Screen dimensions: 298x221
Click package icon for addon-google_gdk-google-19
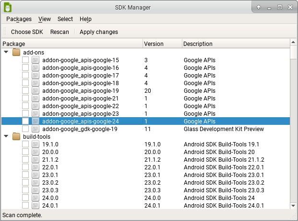pyautogui.click(x=36, y=129)
